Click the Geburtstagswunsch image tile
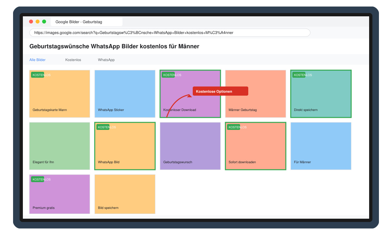 coord(190,146)
